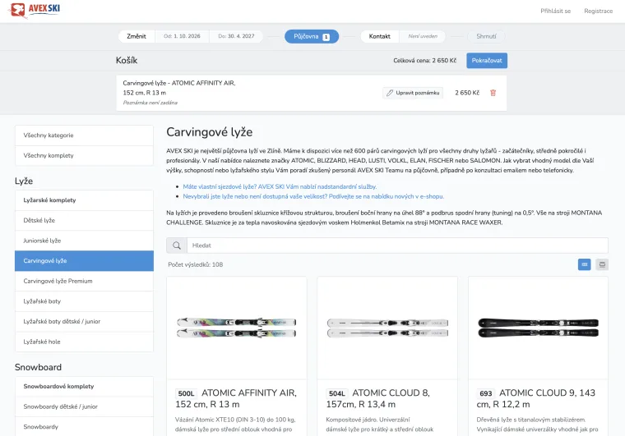
Task: Click the 693 product code badge
Action: (x=485, y=393)
